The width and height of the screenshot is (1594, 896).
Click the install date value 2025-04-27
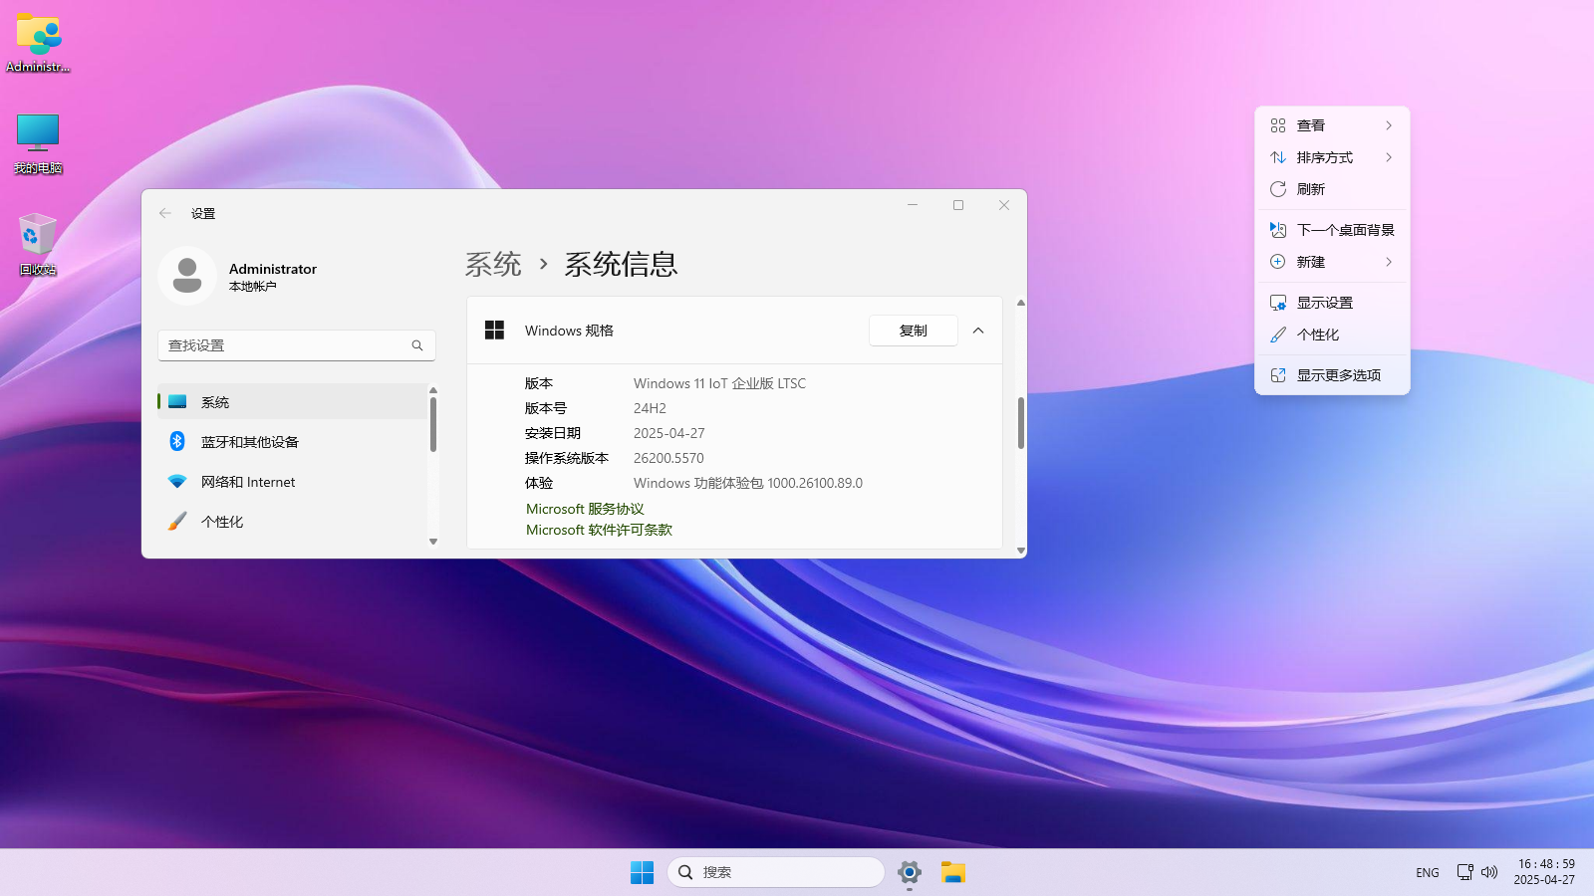(668, 433)
